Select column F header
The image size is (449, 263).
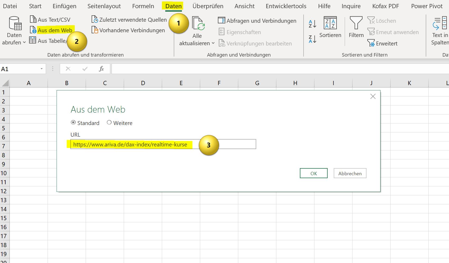[x=219, y=83]
